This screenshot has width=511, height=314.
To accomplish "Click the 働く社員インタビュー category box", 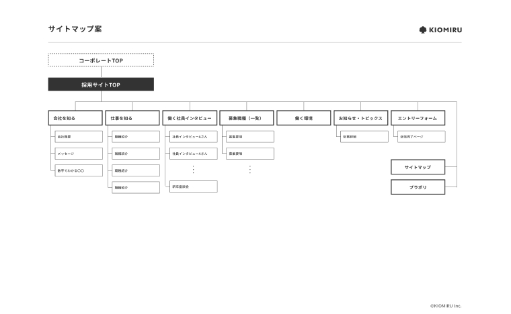I will click(x=190, y=118).
